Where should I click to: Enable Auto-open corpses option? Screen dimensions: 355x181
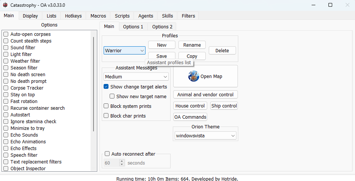pyautogui.click(x=6, y=34)
